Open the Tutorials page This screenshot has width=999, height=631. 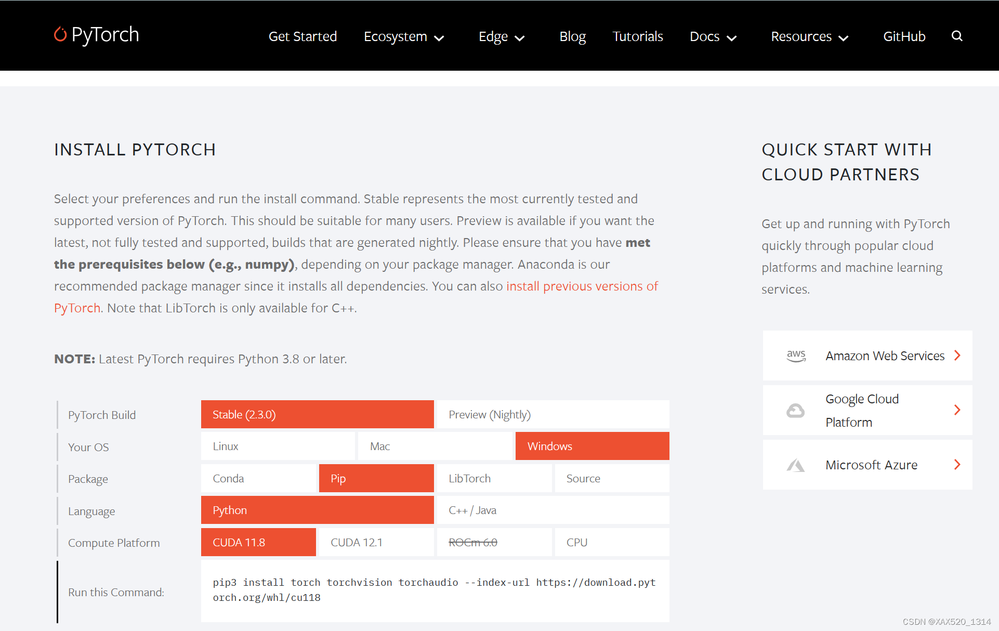[x=637, y=37]
